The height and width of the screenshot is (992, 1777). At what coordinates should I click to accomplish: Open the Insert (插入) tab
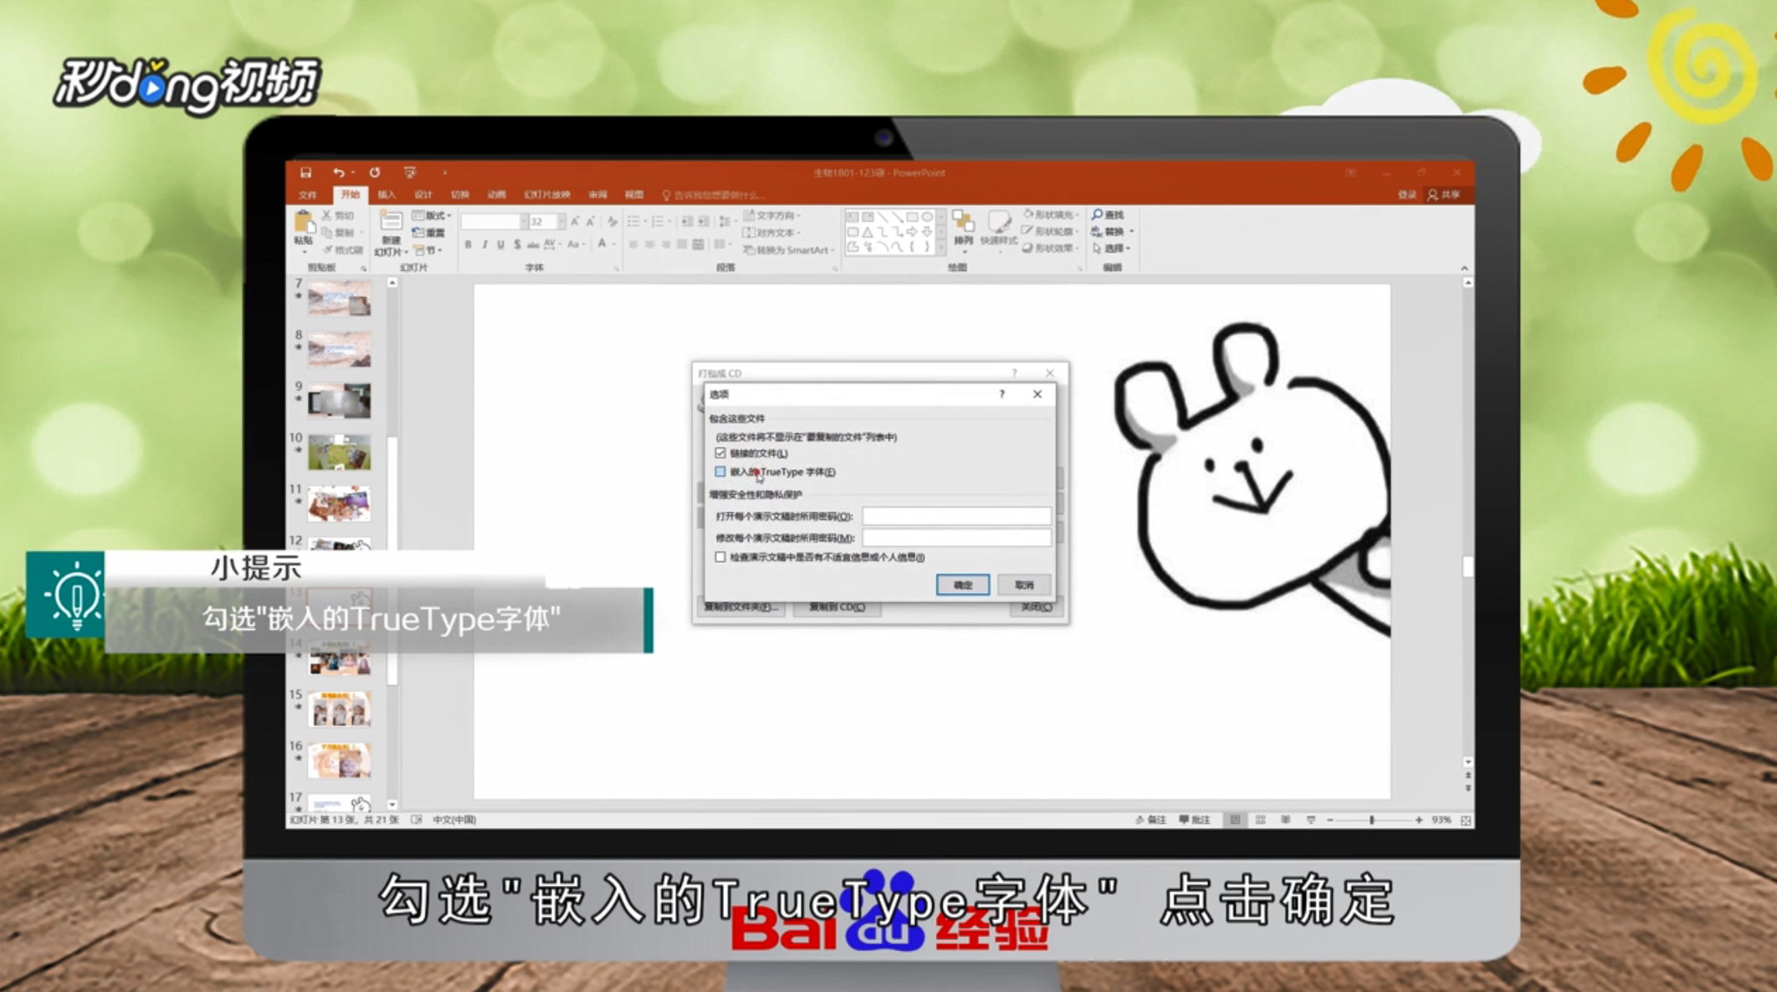(x=387, y=195)
